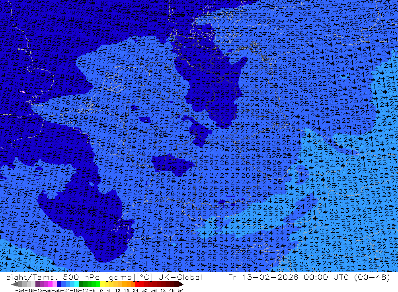The image size is (398, 292).
Task: Click the gray left arrow of color scale
Action: (x=14, y=284)
